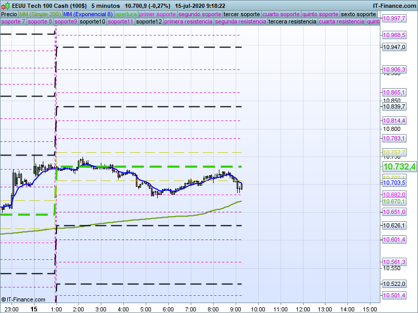The image size is (418, 313).
Task: Click the 9:00 mark on time axis
Action: pyautogui.click(x=236, y=309)
